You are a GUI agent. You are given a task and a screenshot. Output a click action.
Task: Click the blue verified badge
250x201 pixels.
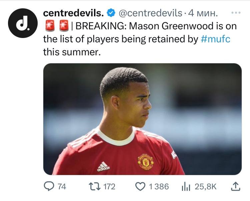[x=111, y=13]
